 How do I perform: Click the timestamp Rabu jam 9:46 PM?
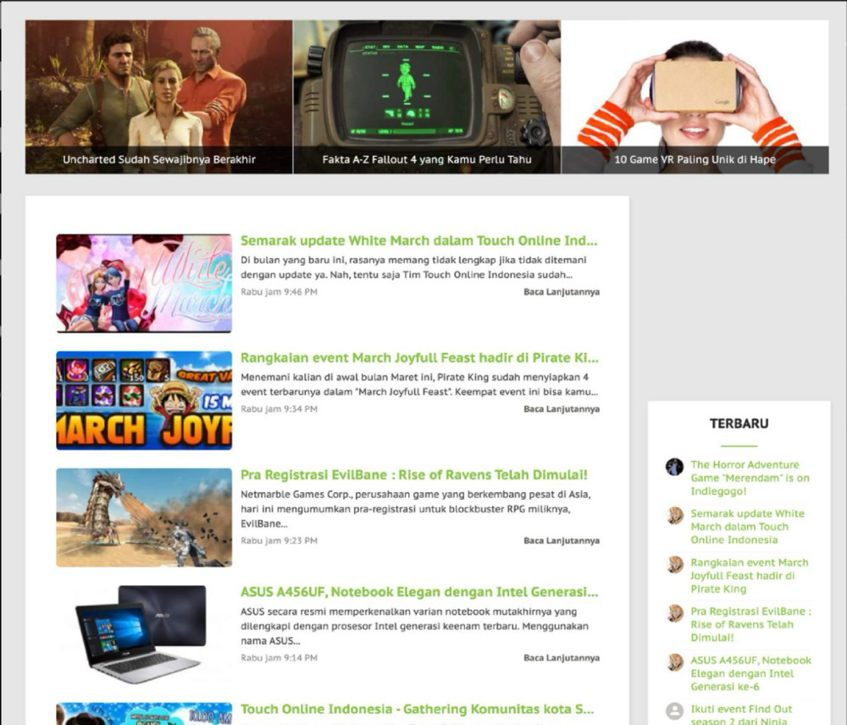279,291
